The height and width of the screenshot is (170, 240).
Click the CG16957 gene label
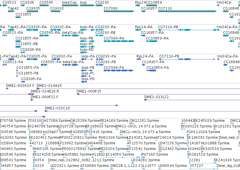(x=149, y=8)
